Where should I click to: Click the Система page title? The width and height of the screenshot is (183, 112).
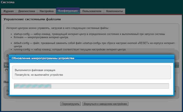click(8, 2)
